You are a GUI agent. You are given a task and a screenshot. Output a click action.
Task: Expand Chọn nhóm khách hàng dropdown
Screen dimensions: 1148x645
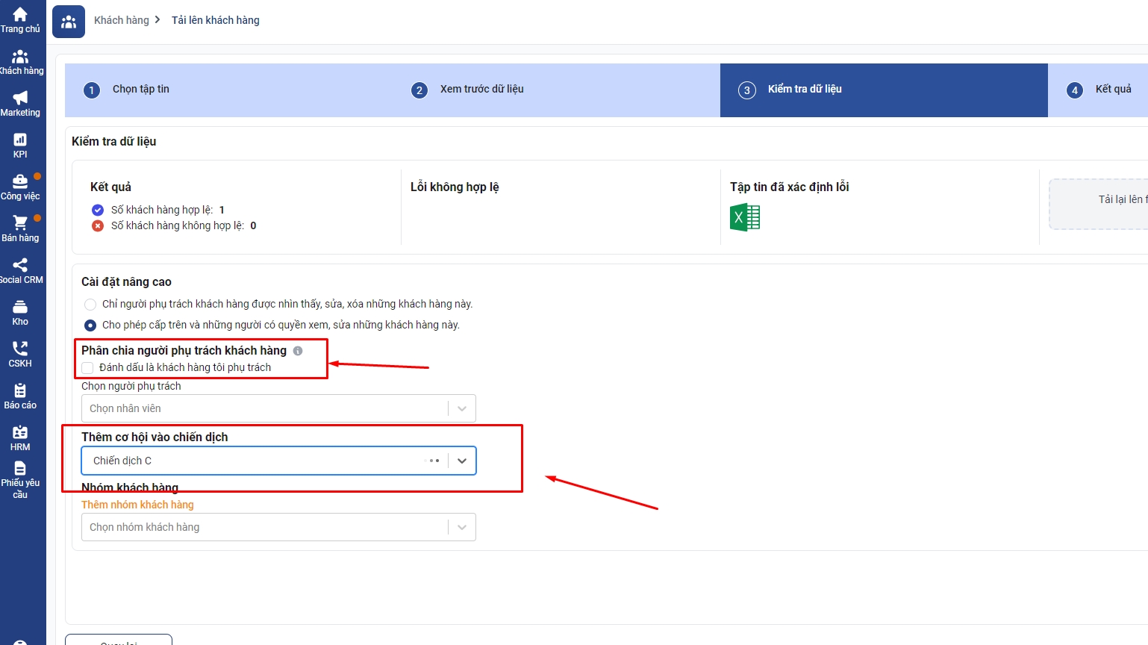(x=461, y=527)
